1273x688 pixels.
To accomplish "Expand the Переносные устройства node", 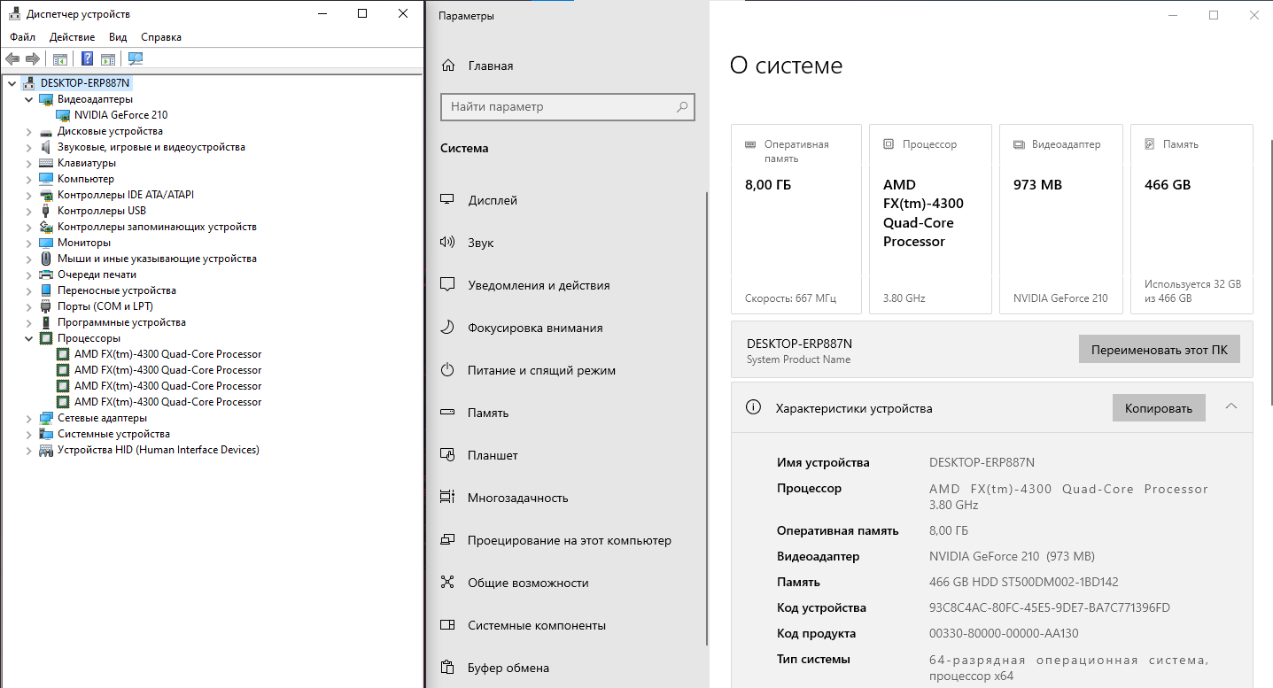I will pos(29,290).
